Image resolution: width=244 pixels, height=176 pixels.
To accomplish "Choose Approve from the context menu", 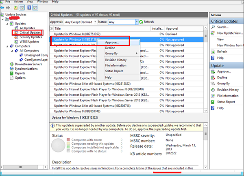I will 112,42.
